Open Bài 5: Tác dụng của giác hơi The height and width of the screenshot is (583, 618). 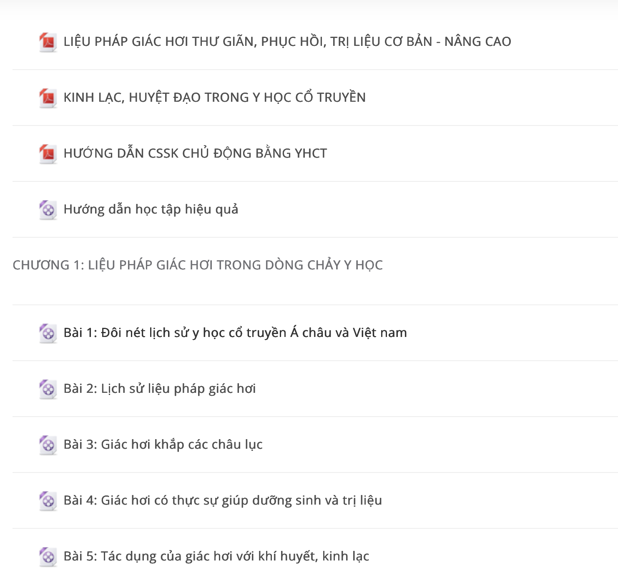click(x=216, y=556)
